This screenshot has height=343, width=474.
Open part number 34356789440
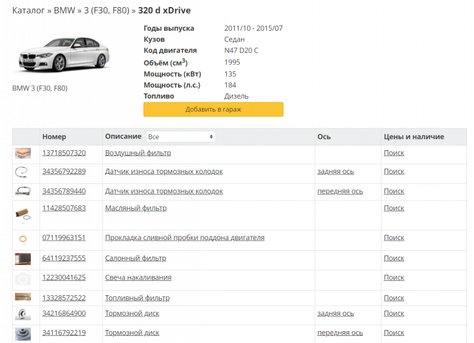click(64, 191)
